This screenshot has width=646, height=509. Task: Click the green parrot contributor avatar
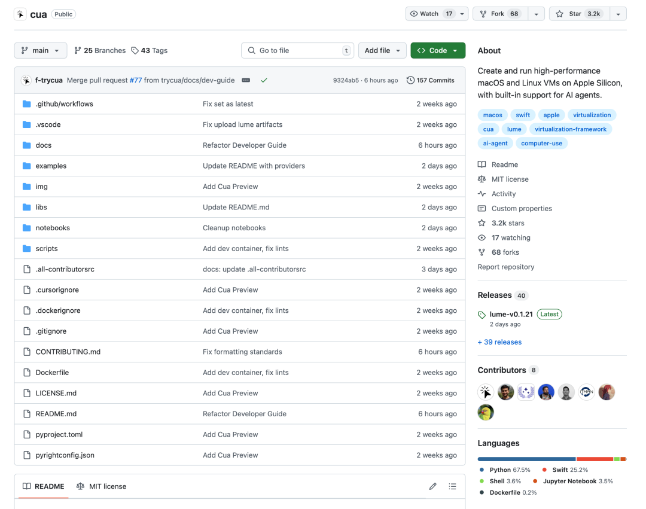pos(485,412)
